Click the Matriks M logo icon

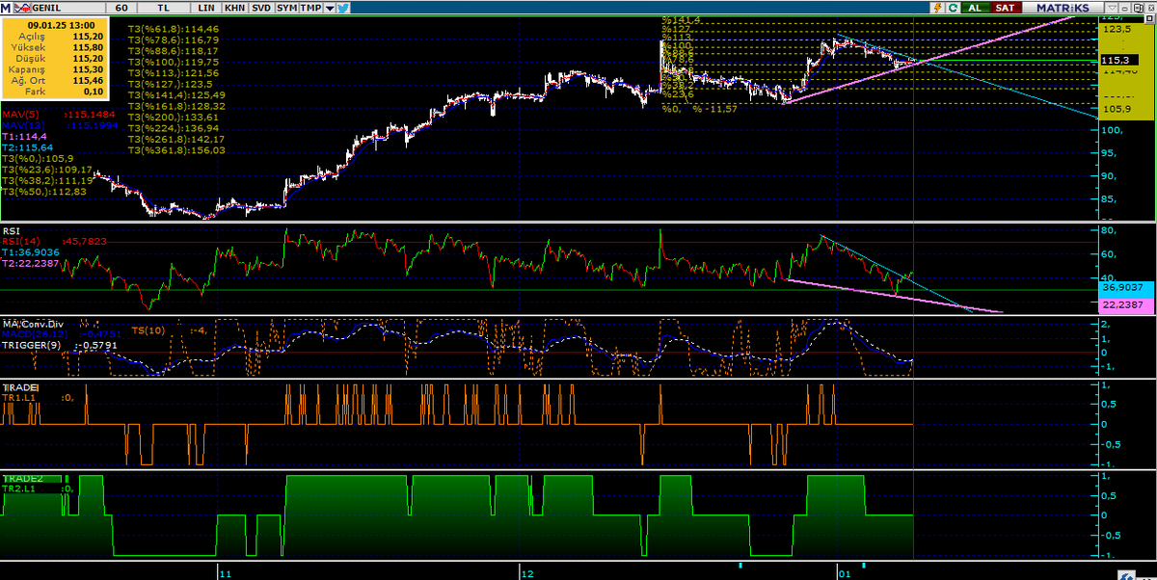click(7, 7)
